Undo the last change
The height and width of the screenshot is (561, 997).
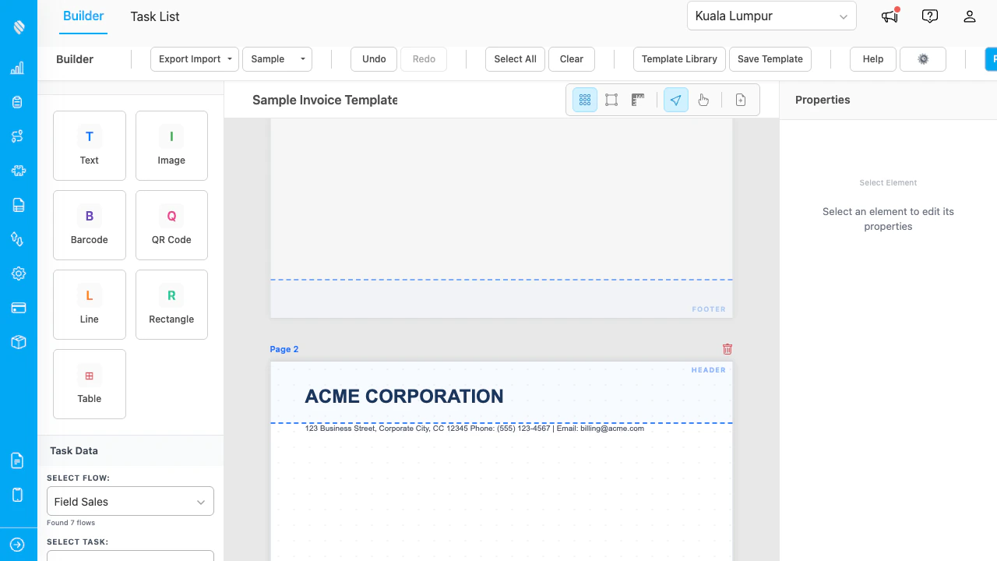[373, 58]
